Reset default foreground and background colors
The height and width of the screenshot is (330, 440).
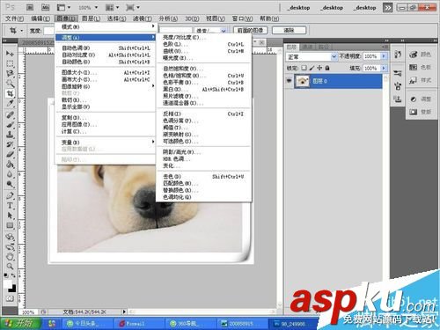[6, 275]
